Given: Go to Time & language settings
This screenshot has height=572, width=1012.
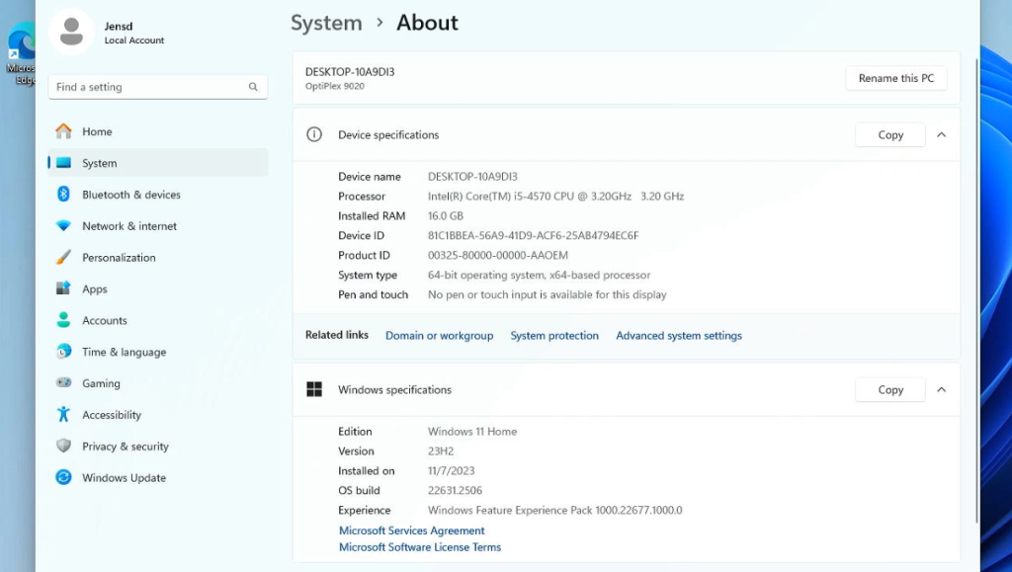Looking at the screenshot, I should pos(158,352).
